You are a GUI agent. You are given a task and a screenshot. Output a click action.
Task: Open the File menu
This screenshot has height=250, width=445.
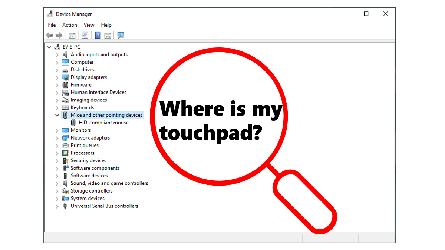click(52, 25)
